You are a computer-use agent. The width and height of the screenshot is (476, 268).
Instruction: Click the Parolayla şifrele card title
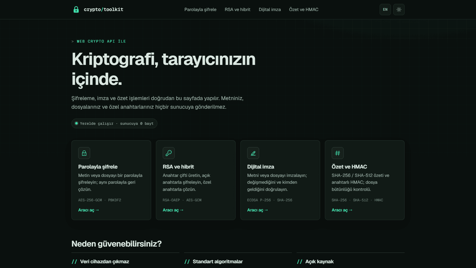98,167
